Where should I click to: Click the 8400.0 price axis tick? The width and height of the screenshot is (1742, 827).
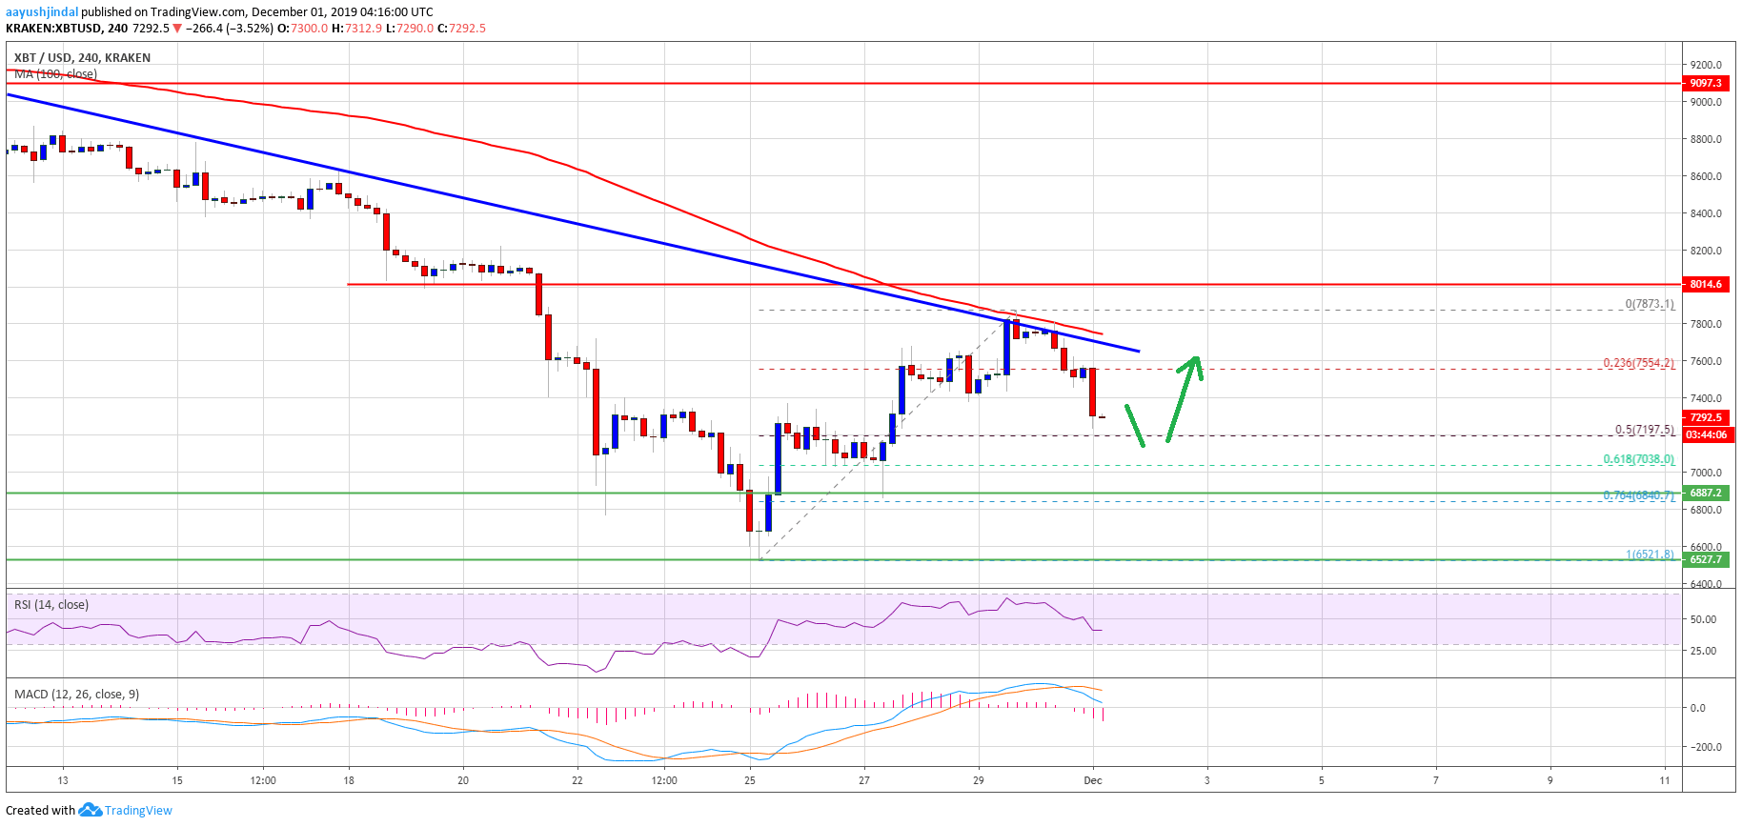[1706, 213]
